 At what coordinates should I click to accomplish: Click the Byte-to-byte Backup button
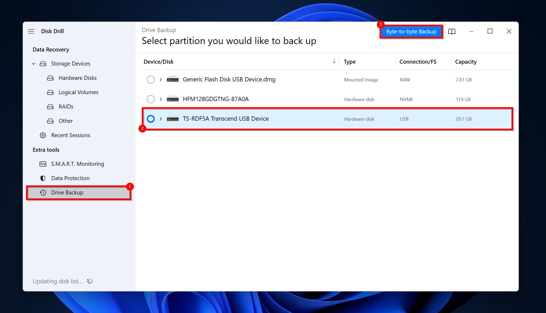coord(411,32)
